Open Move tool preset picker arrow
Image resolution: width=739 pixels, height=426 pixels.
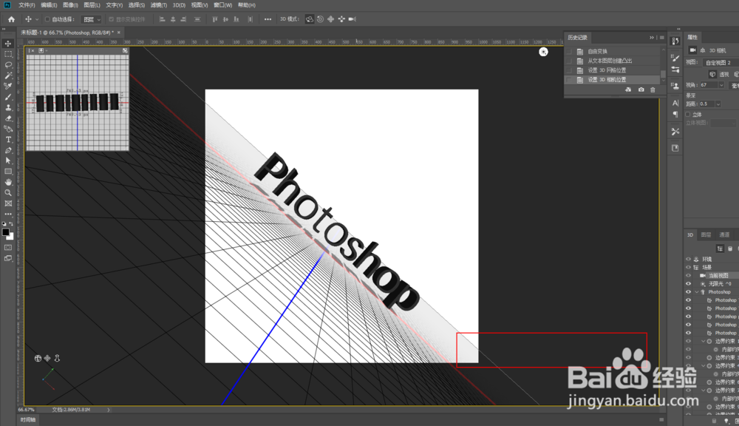coord(37,19)
